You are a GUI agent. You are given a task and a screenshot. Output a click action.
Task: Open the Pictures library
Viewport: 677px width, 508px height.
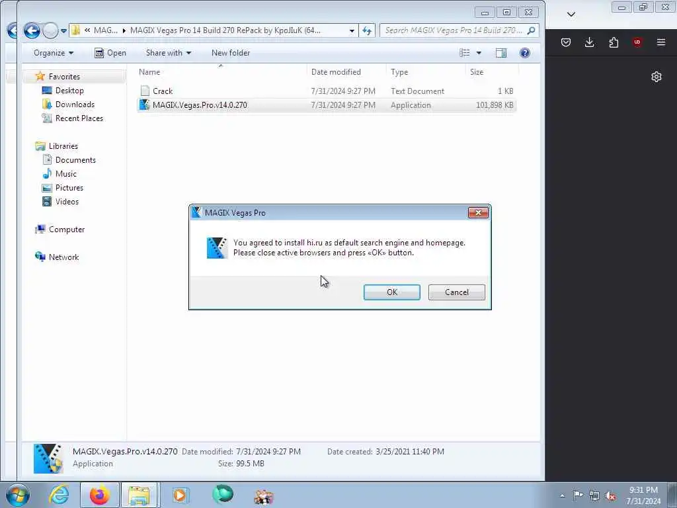(x=69, y=187)
